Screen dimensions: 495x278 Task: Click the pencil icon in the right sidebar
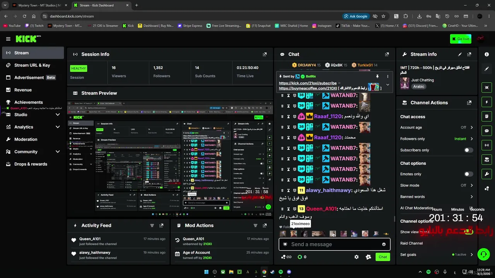tap(486, 69)
